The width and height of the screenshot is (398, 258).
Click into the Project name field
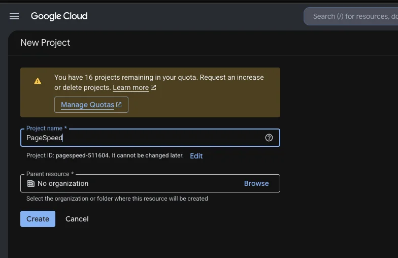point(150,138)
